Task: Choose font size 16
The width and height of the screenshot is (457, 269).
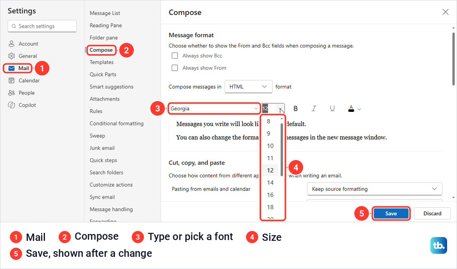Action: 270,195
